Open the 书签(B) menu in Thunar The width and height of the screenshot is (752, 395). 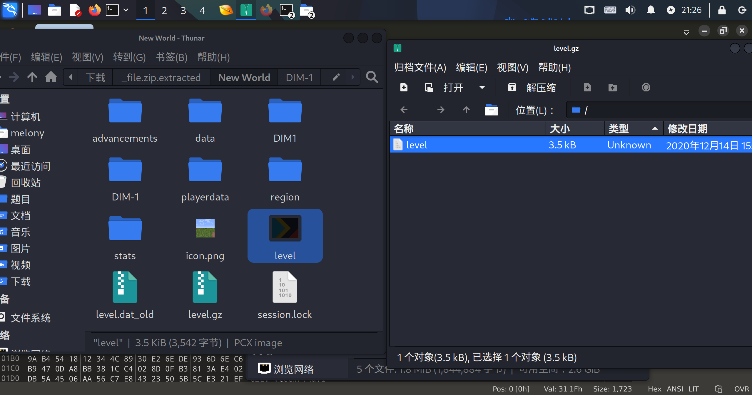pyautogui.click(x=171, y=57)
